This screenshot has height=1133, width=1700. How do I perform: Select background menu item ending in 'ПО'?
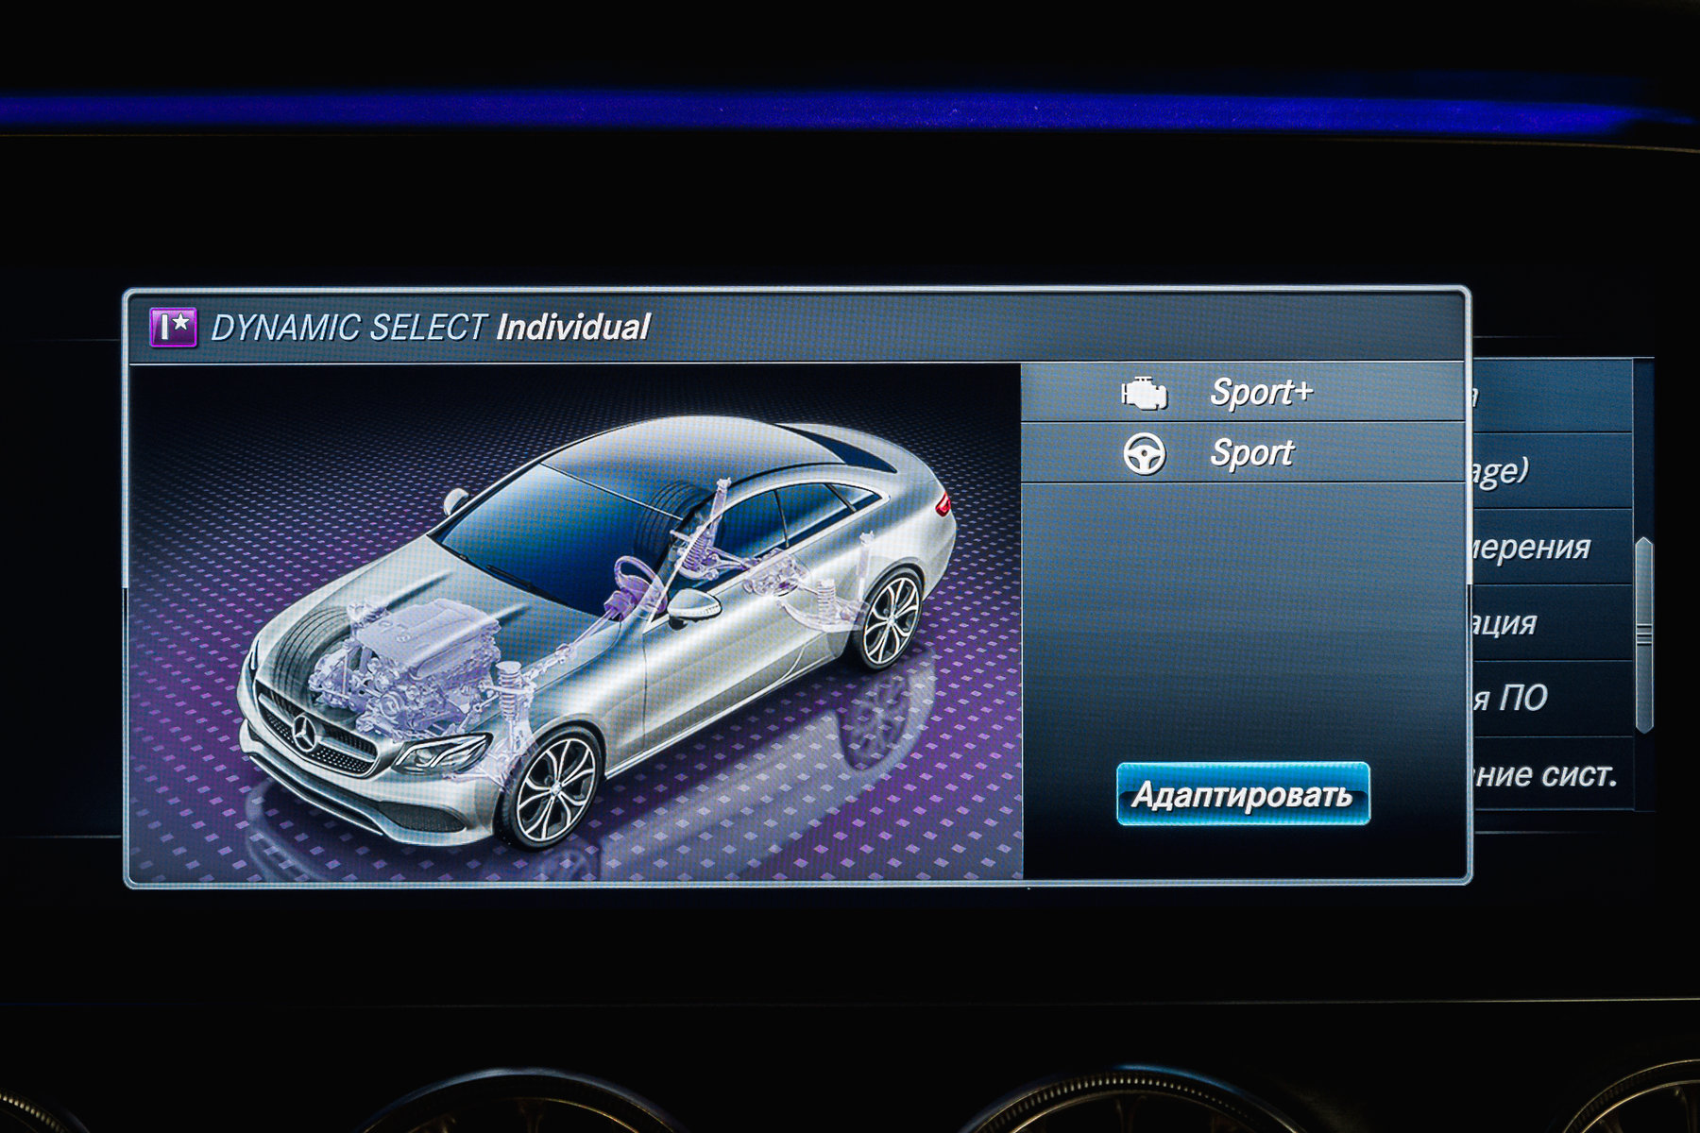(x=1551, y=699)
